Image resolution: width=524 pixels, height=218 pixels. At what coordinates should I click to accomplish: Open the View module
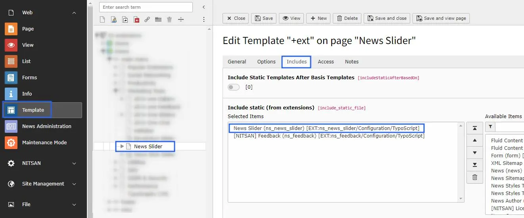(x=28, y=45)
